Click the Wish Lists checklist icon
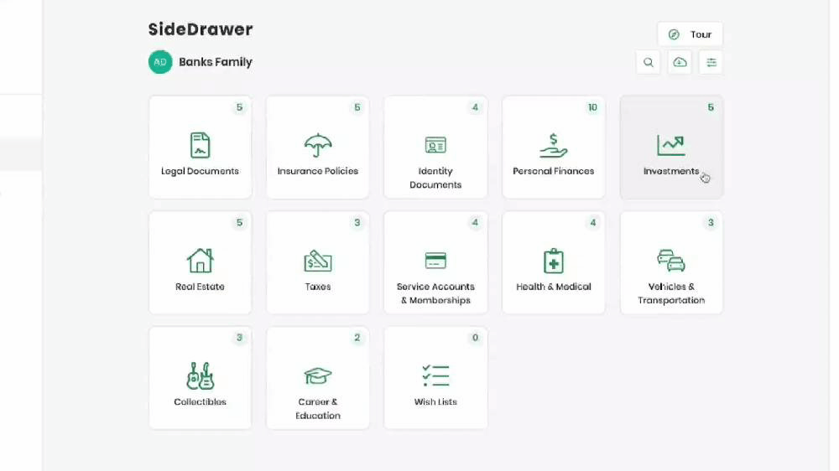 click(x=435, y=375)
